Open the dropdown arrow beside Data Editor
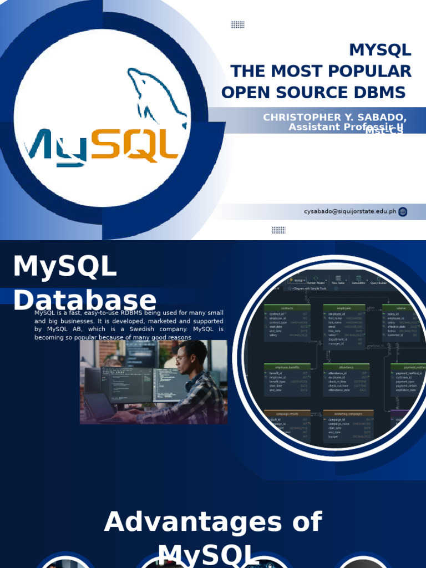This screenshot has height=568, width=426. click(367, 281)
